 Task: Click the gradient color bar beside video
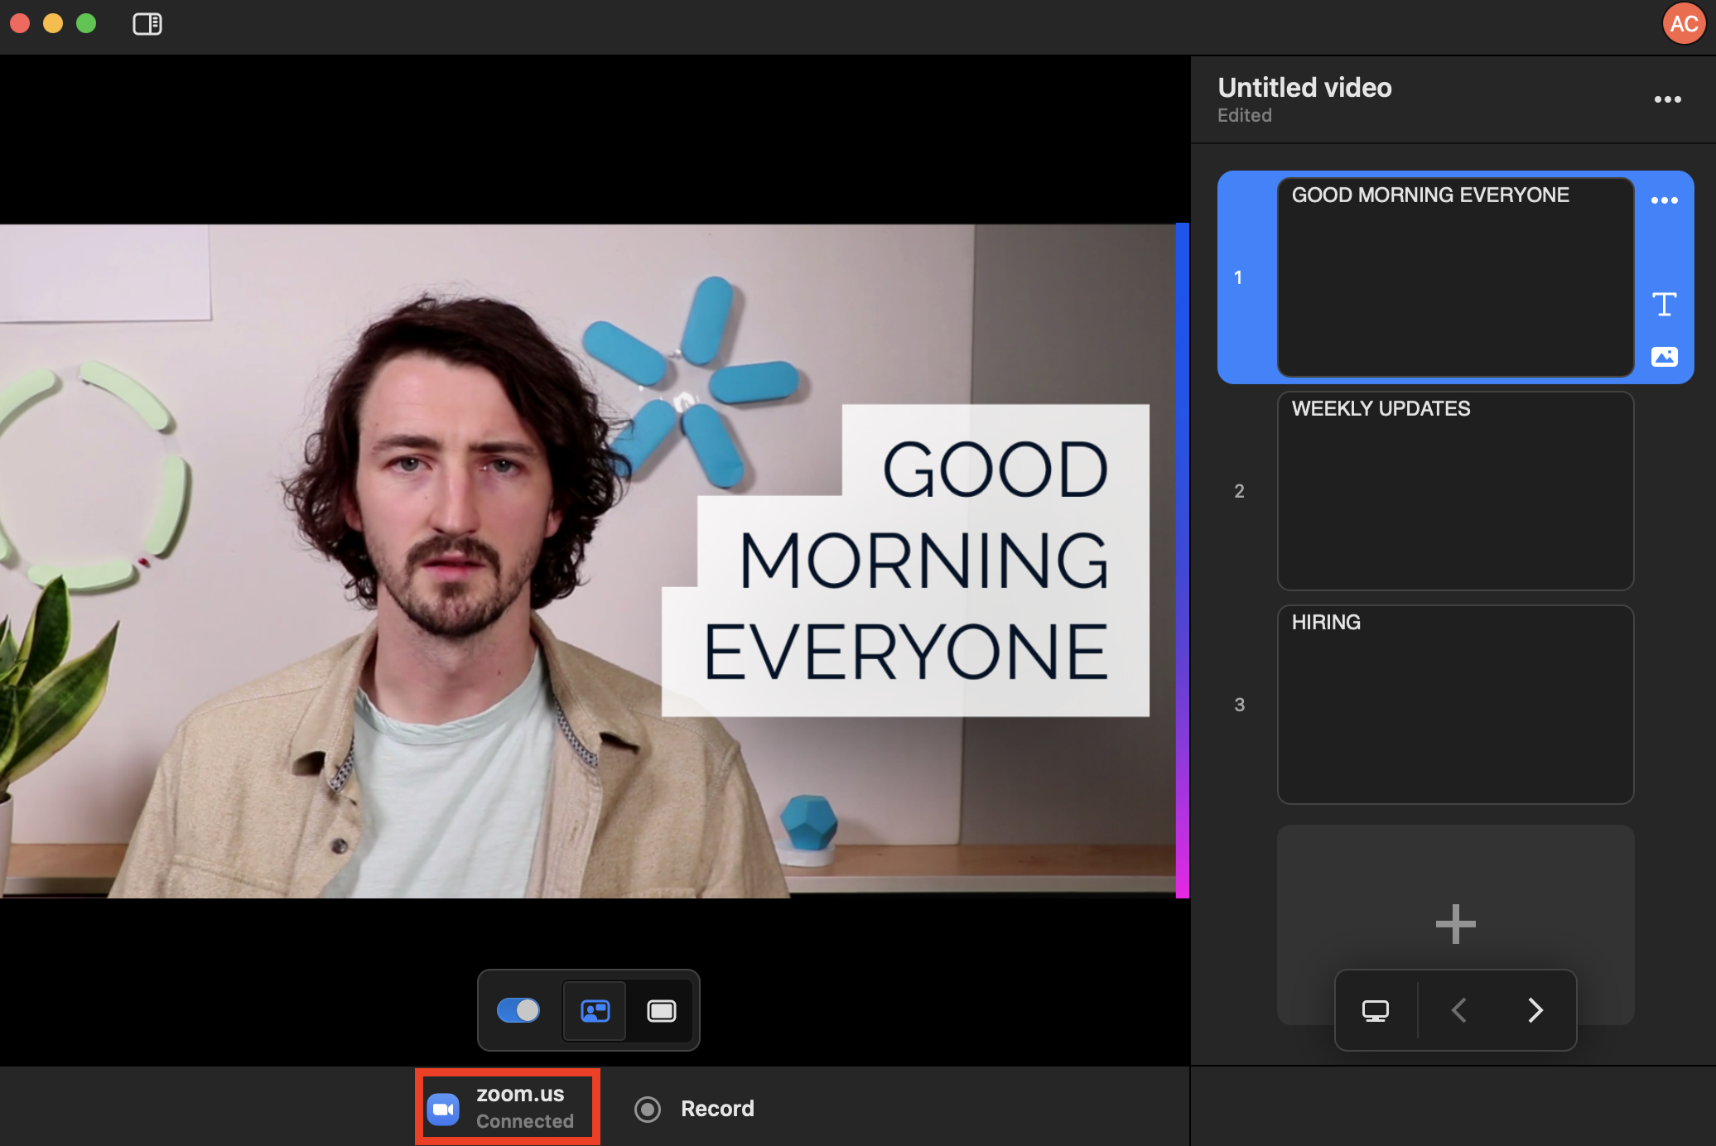(x=1182, y=561)
